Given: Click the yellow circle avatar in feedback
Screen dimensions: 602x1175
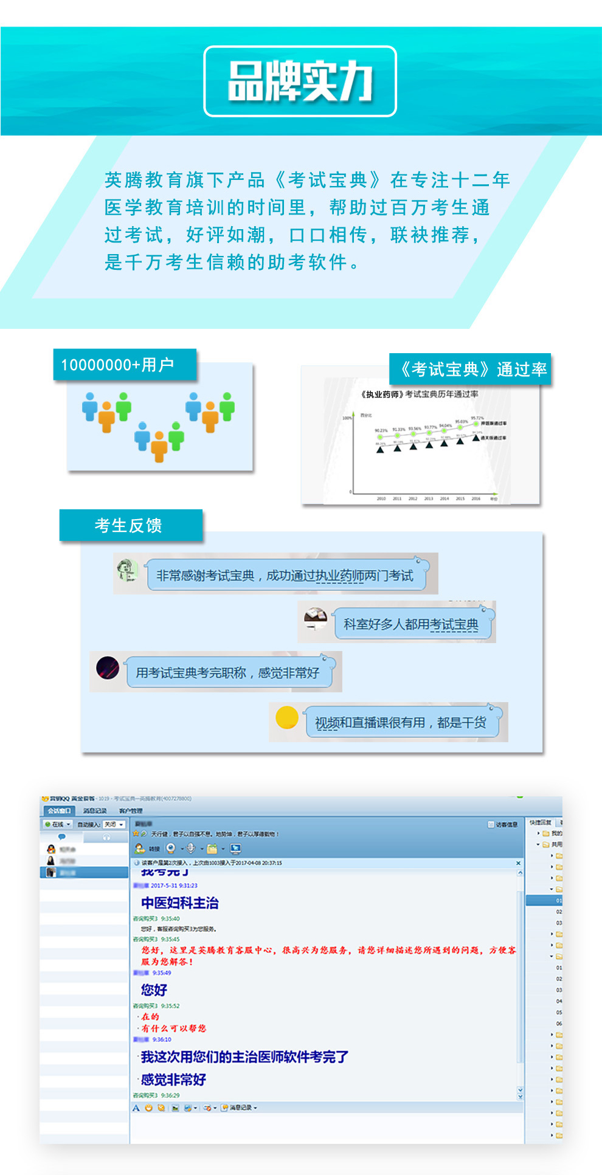Looking at the screenshot, I should [x=287, y=717].
